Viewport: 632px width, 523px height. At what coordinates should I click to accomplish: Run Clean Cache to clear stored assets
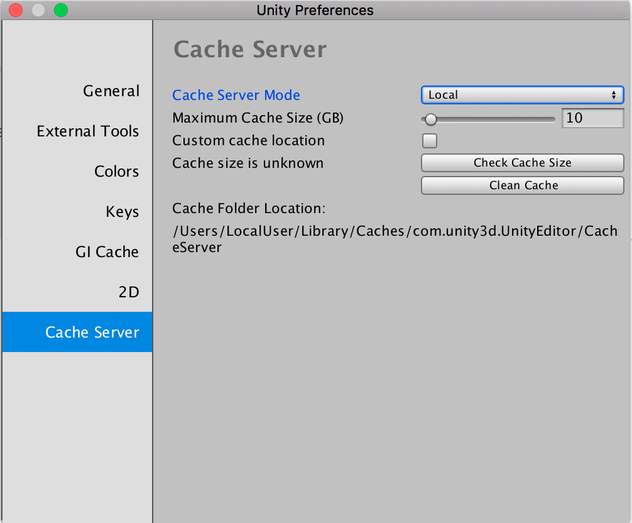[x=522, y=185]
